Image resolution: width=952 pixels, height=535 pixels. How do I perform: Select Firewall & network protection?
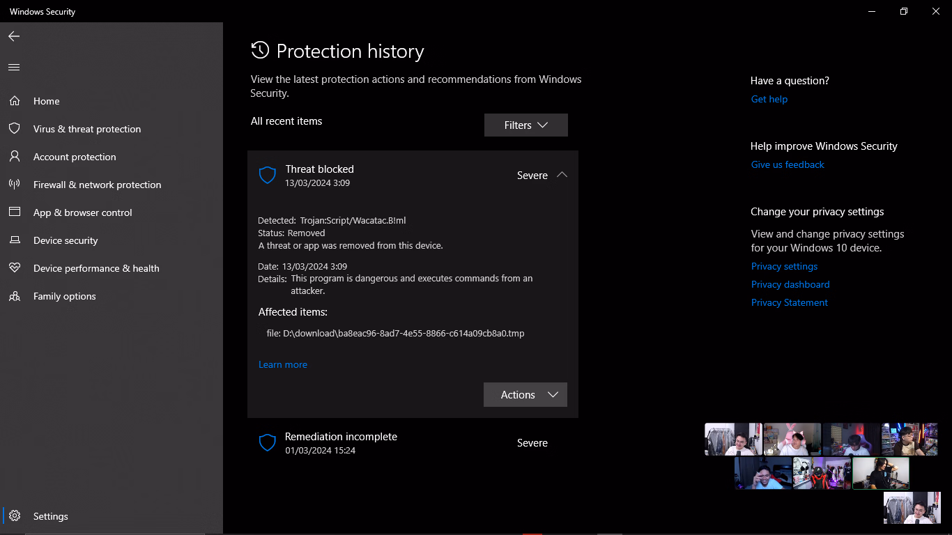point(112,185)
